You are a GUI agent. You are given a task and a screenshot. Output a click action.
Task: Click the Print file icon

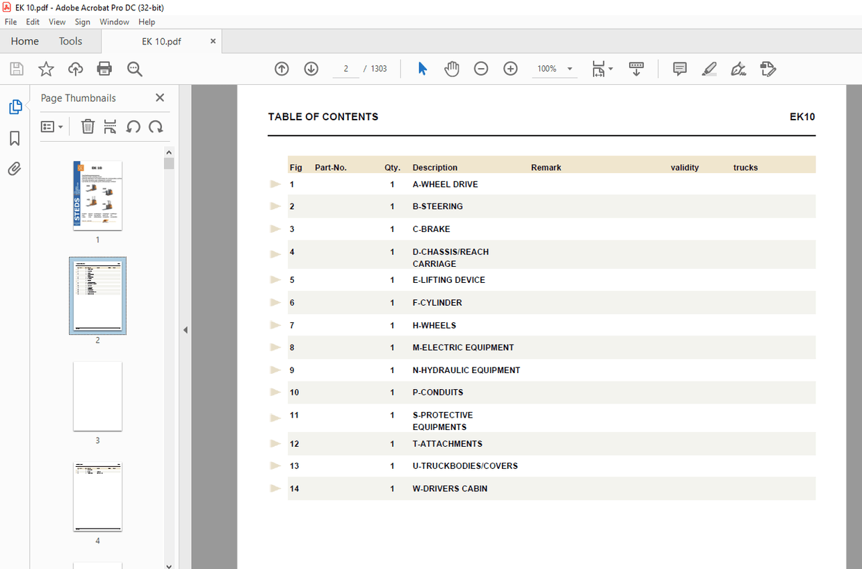coord(104,69)
